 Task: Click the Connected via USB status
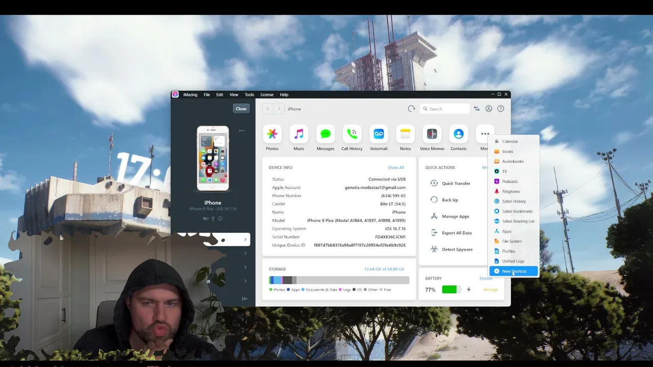click(x=387, y=179)
